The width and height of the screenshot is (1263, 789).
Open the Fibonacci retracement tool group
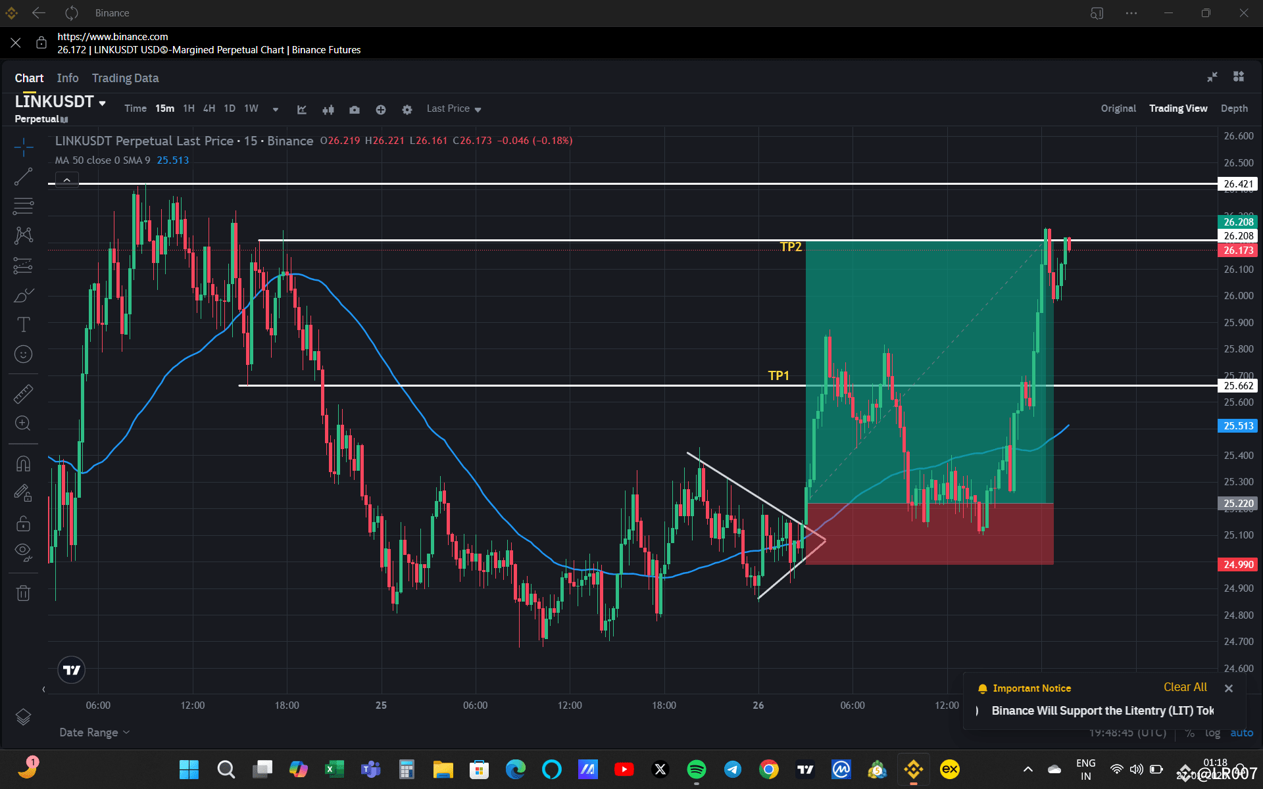coord(24,206)
